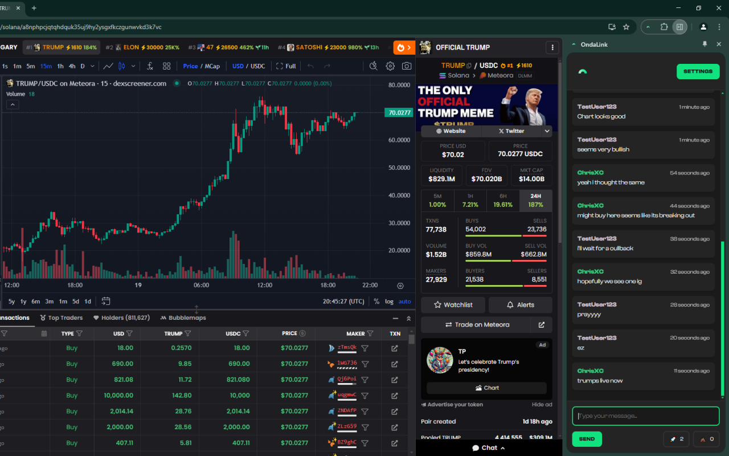Open the browser profile icon
Image resolution: width=729 pixels, height=456 pixels.
(703, 27)
